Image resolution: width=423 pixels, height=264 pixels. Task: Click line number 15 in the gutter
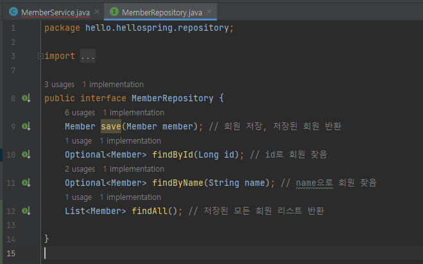(11, 254)
